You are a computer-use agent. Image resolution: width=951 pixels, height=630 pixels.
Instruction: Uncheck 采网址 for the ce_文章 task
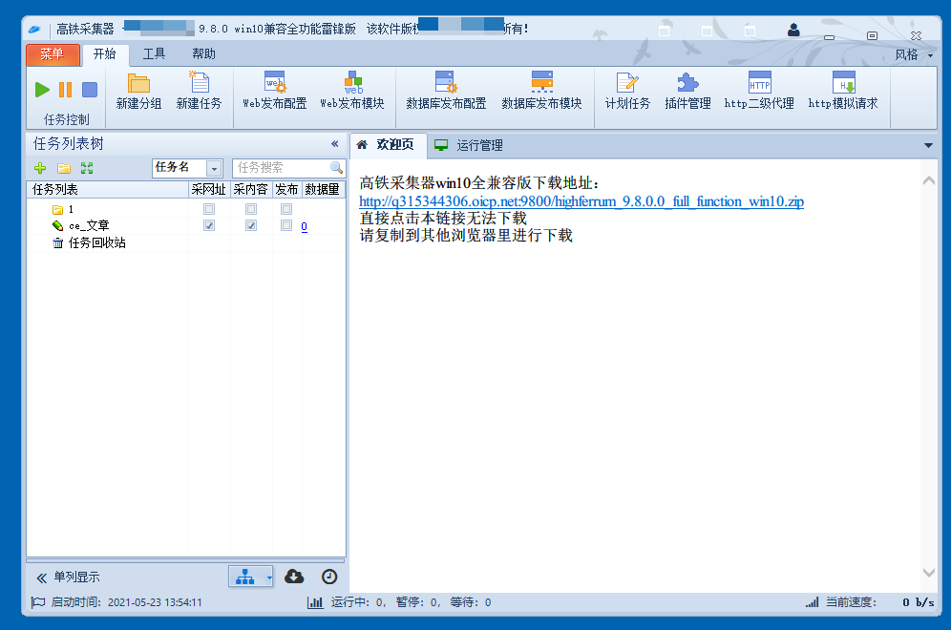click(x=208, y=226)
